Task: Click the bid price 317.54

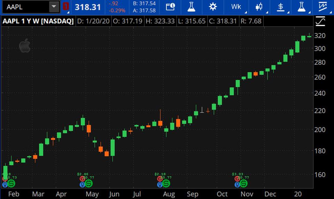Action: click(144, 3)
